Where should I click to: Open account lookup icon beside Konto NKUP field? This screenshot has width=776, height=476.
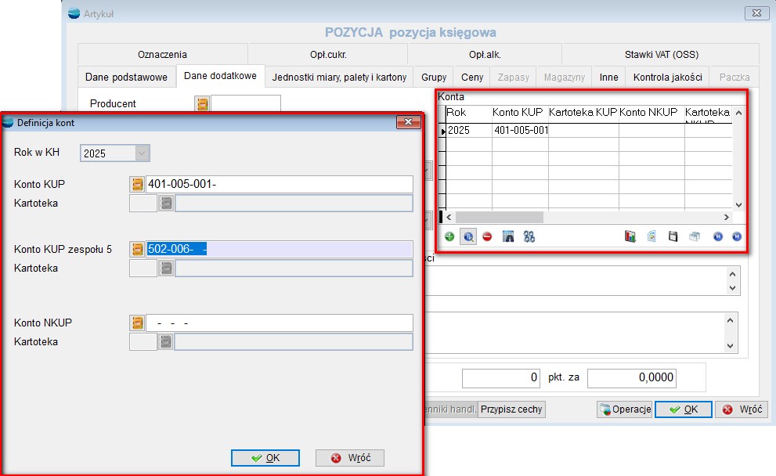tap(138, 323)
